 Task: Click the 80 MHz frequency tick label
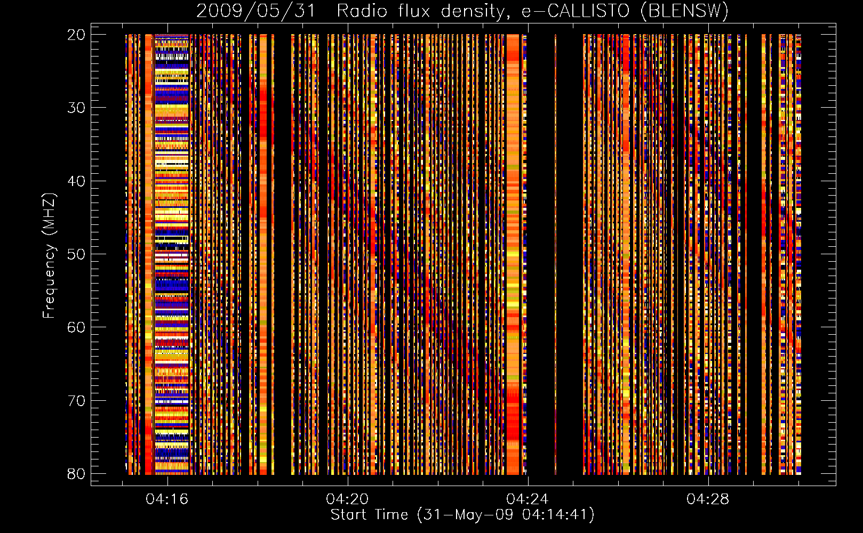[x=76, y=474]
